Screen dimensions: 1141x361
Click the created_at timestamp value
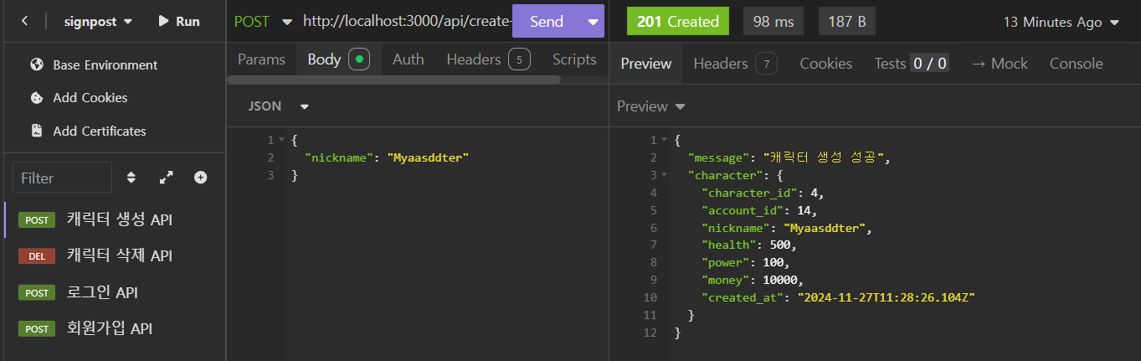[887, 298]
